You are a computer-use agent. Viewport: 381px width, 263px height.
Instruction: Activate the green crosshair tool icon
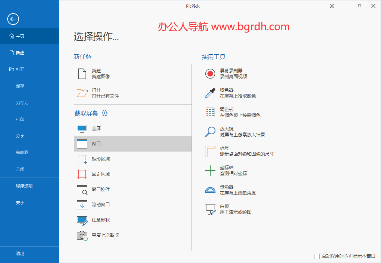tap(210, 170)
